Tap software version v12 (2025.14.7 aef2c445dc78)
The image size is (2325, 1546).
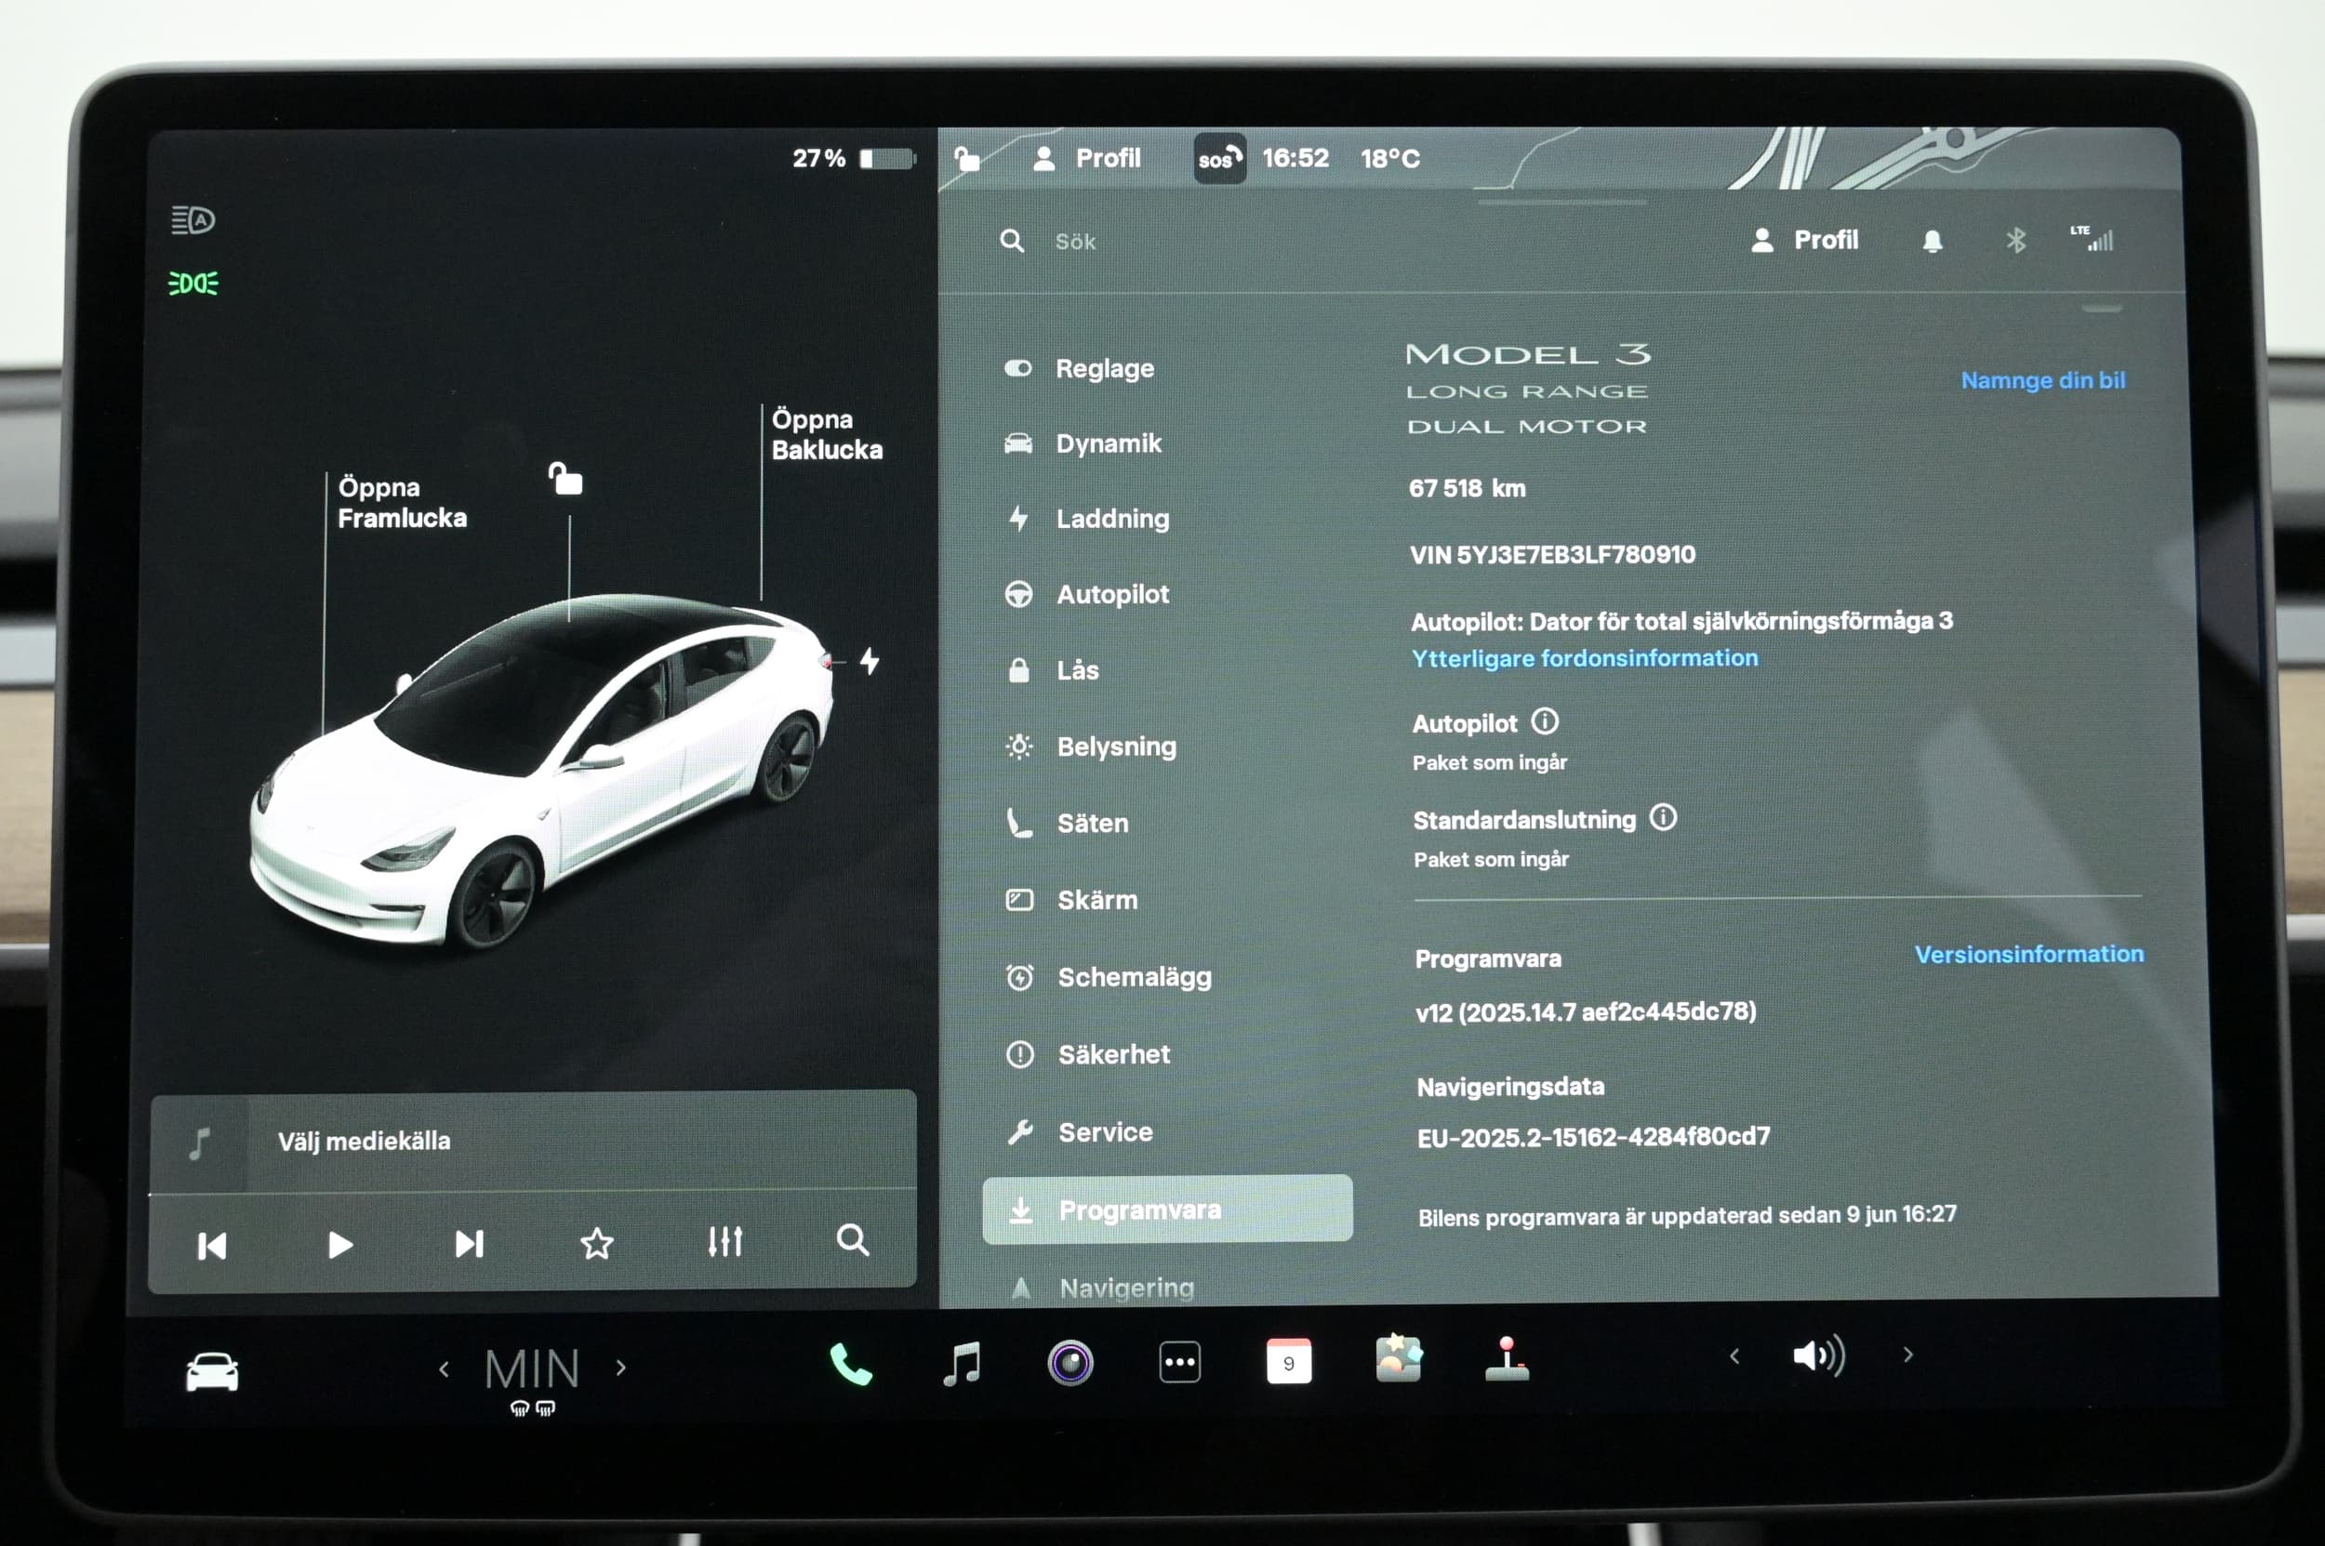point(1585,1011)
